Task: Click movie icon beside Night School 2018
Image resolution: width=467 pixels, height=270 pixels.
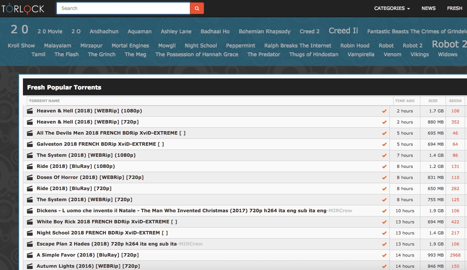Action: tap(30, 233)
